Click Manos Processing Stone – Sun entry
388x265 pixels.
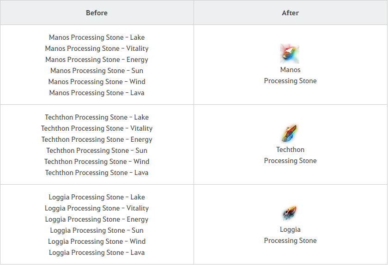97,71
